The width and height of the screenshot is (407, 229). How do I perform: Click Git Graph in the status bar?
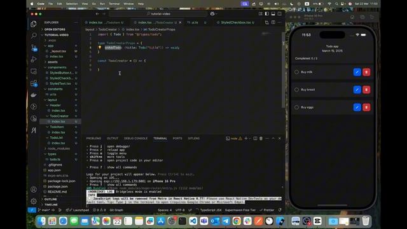click(116, 210)
